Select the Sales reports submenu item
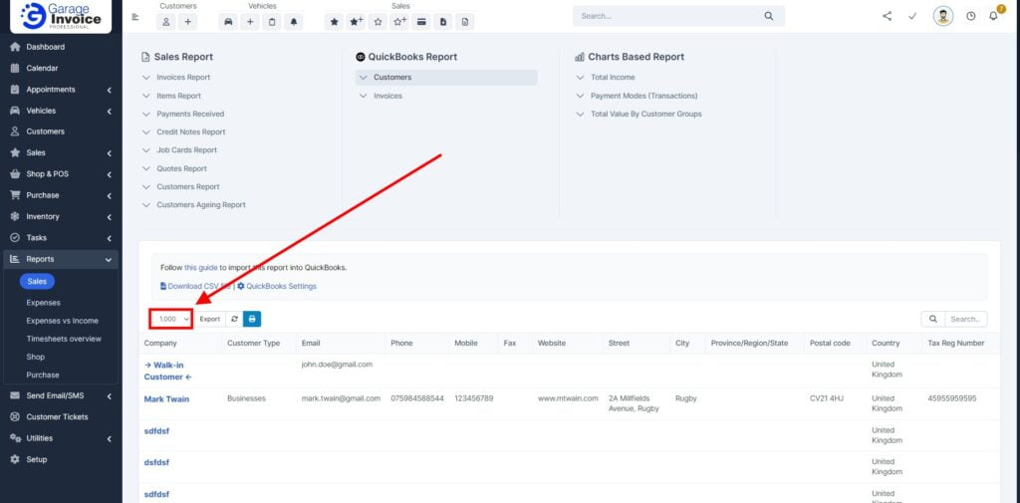The height and width of the screenshot is (503, 1020). (37, 281)
